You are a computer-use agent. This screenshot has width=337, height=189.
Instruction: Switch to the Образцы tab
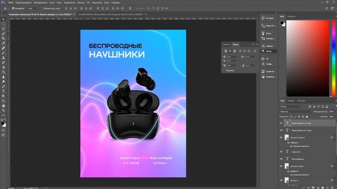(291, 16)
